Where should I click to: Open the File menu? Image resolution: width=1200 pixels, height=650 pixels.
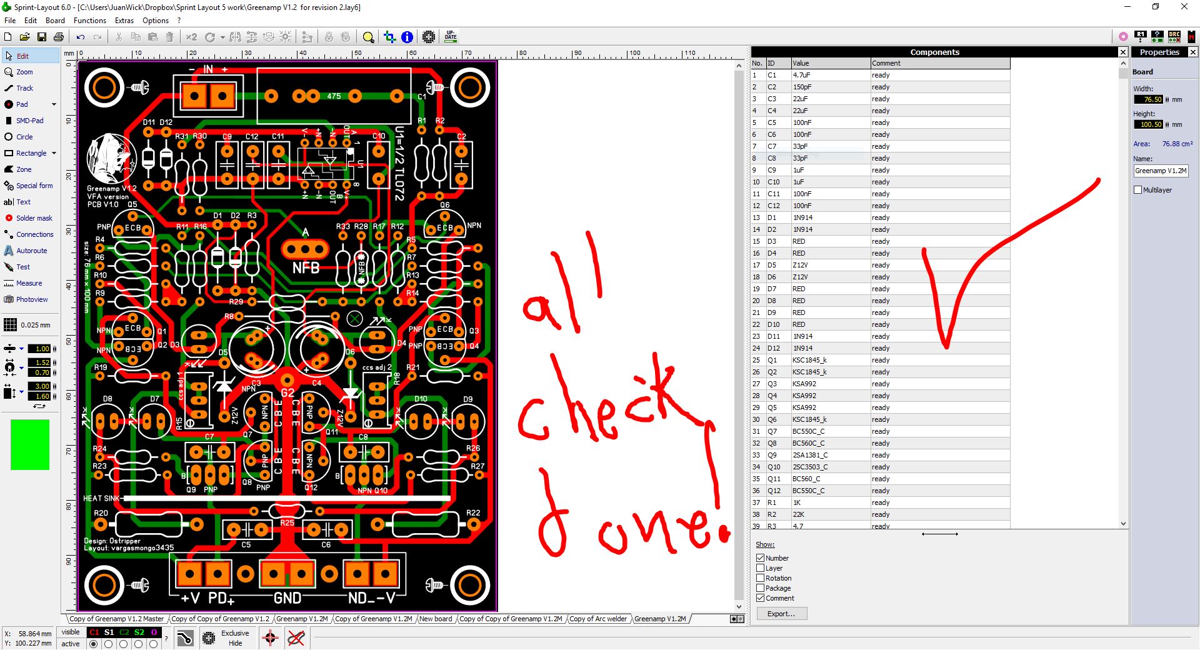click(10, 21)
